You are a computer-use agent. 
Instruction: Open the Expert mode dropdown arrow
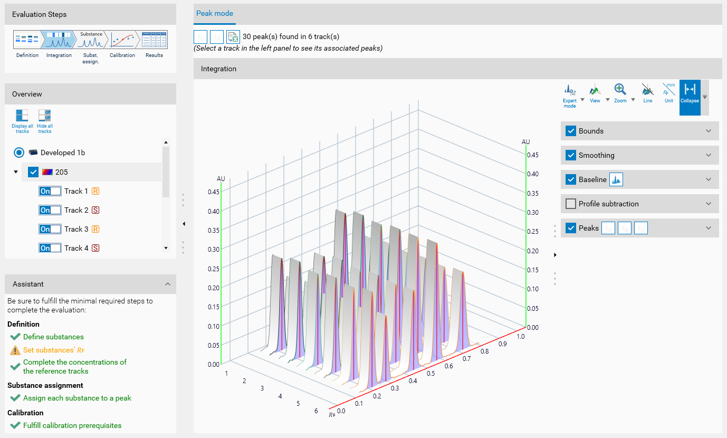click(582, 100)
